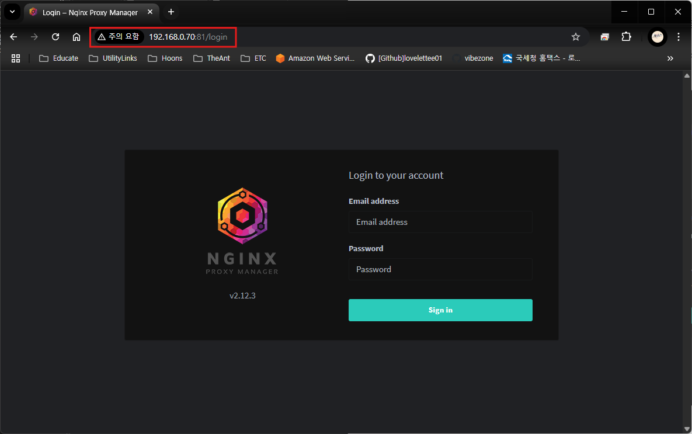Click the page scrollbar down arrow
Image resolution: width=692 pixels, height=434 pixels.
687,429
